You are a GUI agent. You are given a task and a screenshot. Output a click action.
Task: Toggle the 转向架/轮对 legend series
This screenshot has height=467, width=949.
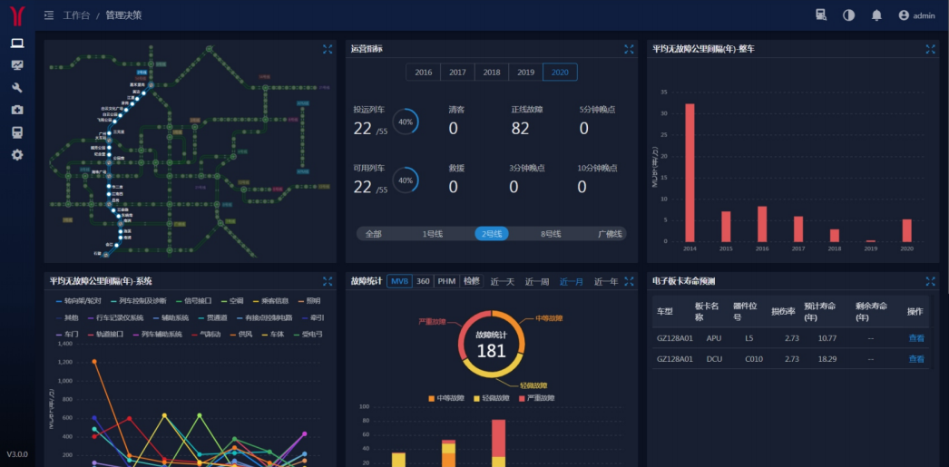(79, 301)
